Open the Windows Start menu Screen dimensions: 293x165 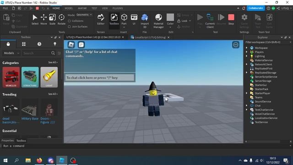[x=5, y=160]
